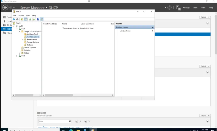Click the green Refresh toolbar icon
217x131 pixels.
(x=30, y=19)
